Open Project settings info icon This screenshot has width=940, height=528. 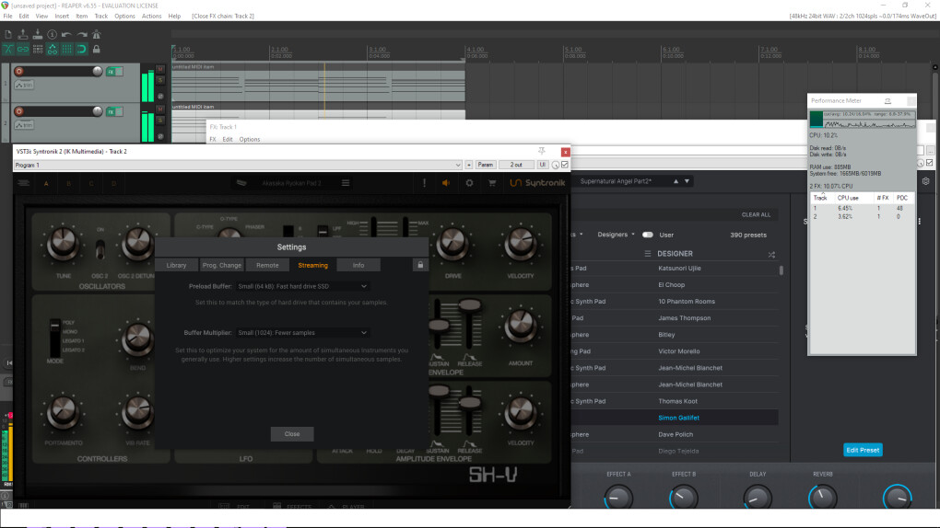[53, 35]
